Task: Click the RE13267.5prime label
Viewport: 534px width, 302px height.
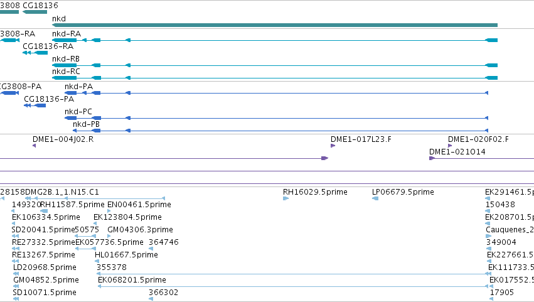Action: click(43, 256)
